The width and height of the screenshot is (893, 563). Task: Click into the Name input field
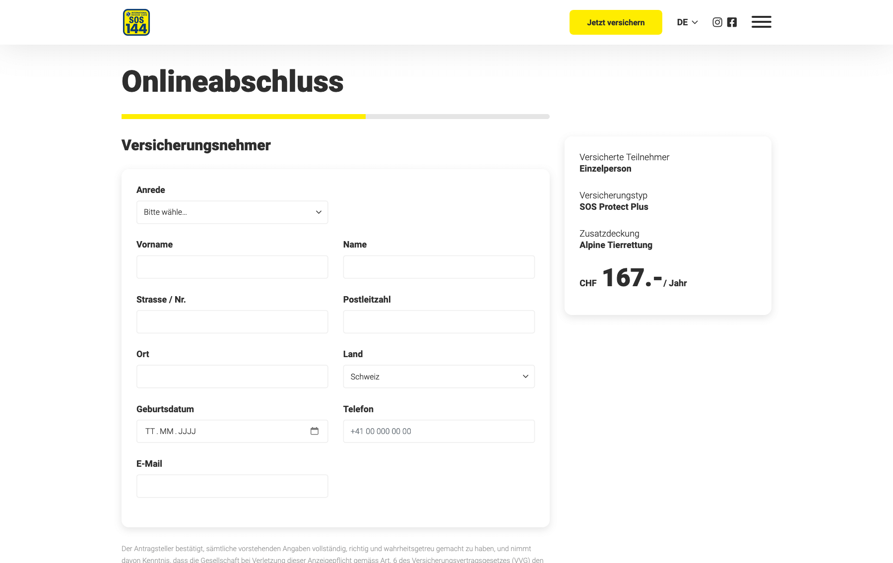coord(439,267)
